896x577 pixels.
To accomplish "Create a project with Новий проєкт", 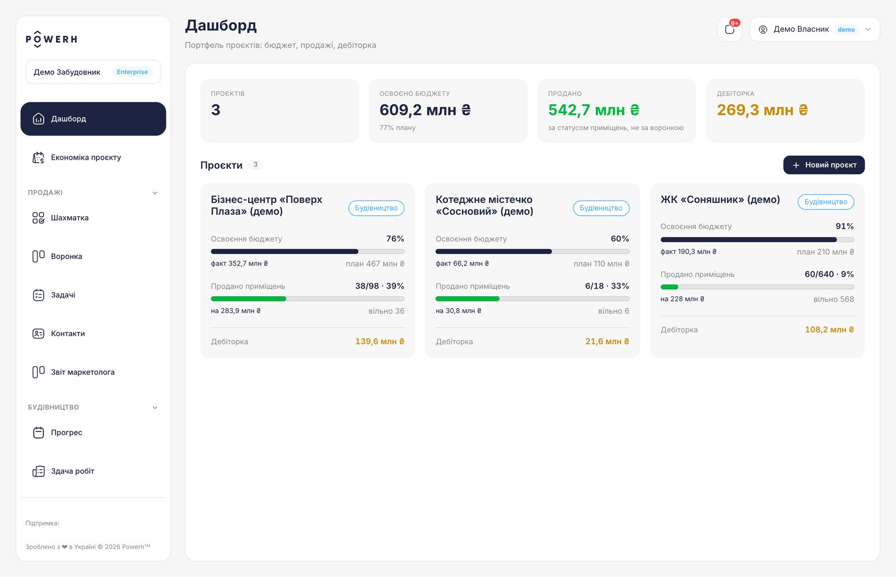I will 824,165.
